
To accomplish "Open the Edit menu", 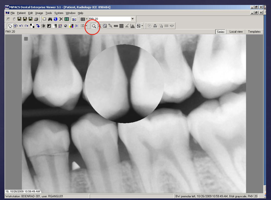I will point(30,13).
